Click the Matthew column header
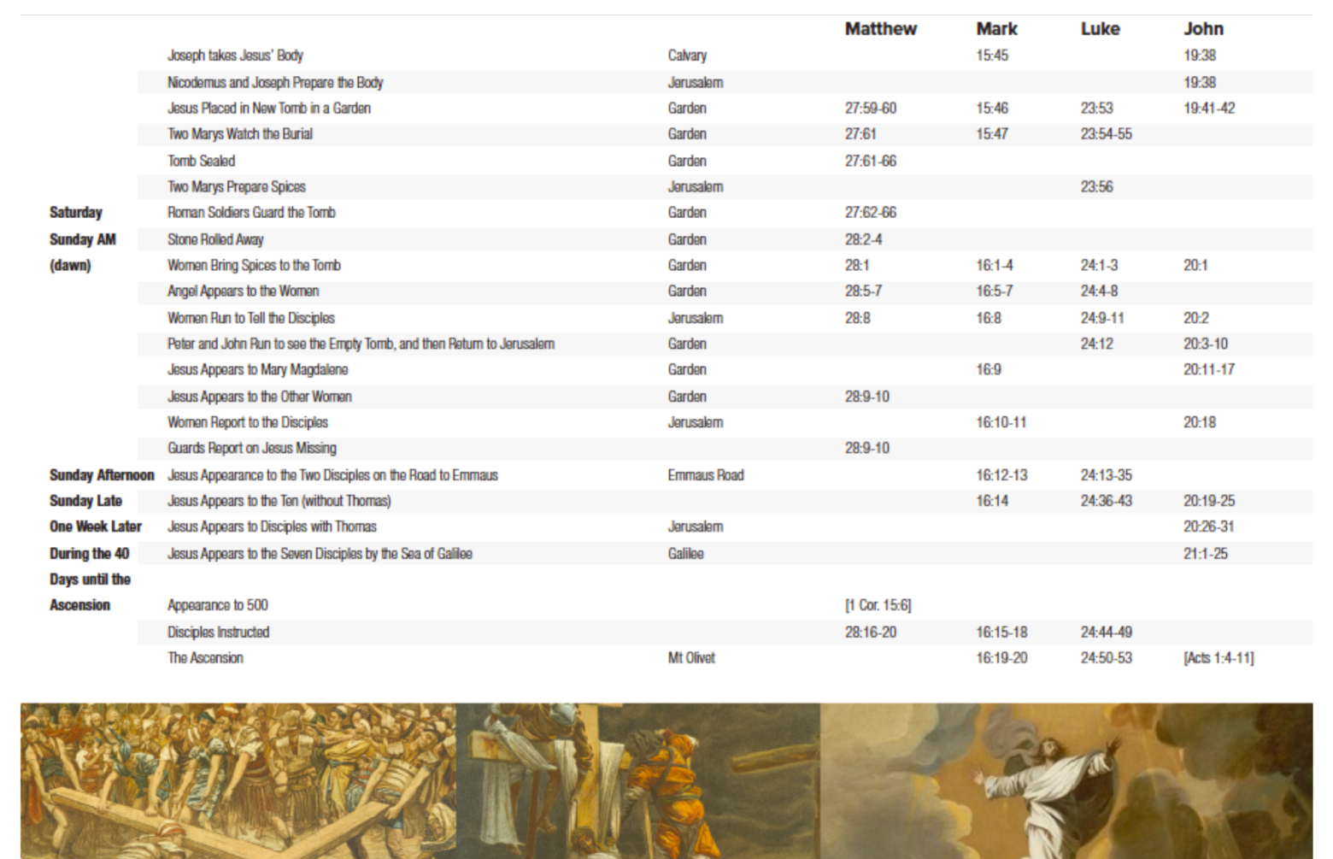1333x859 pixels. (x=880, y=29)
